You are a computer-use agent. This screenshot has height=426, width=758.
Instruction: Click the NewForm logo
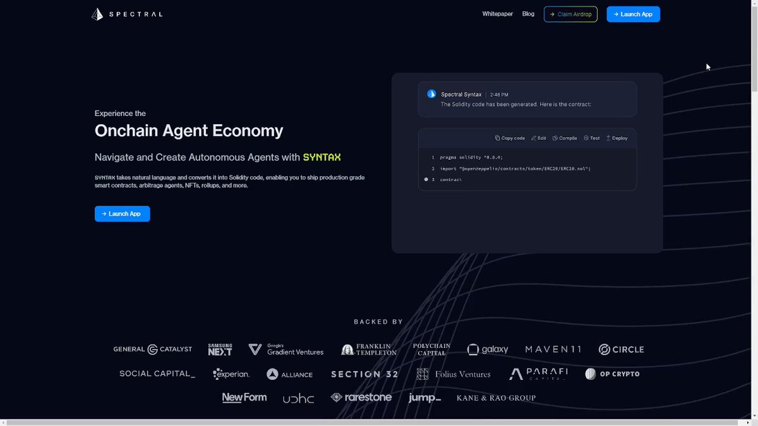[244, 398]
